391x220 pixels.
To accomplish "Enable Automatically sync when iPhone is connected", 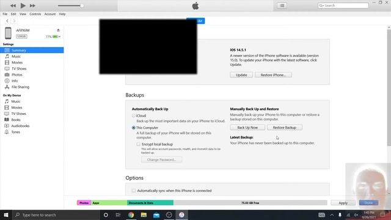I will tap(134, 191).
